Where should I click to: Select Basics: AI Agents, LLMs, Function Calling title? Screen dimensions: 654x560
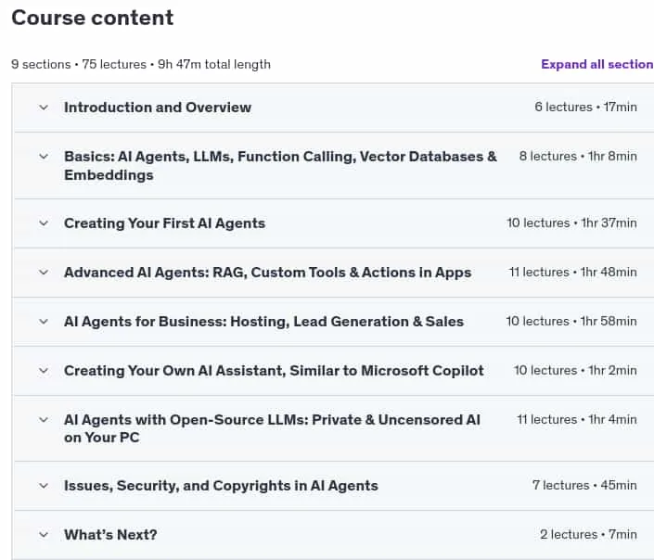coord(280,166)
